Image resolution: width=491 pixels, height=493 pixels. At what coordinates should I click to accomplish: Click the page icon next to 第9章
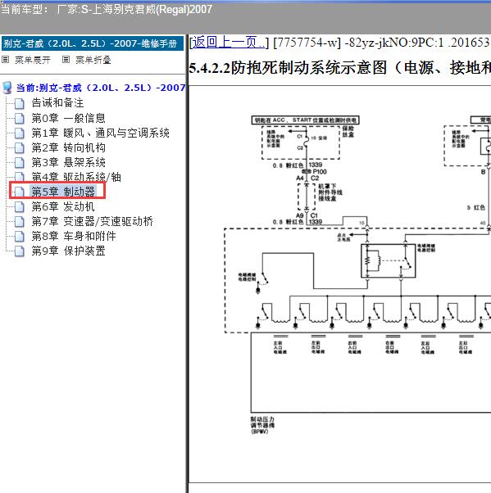click(x=20, y=251)
